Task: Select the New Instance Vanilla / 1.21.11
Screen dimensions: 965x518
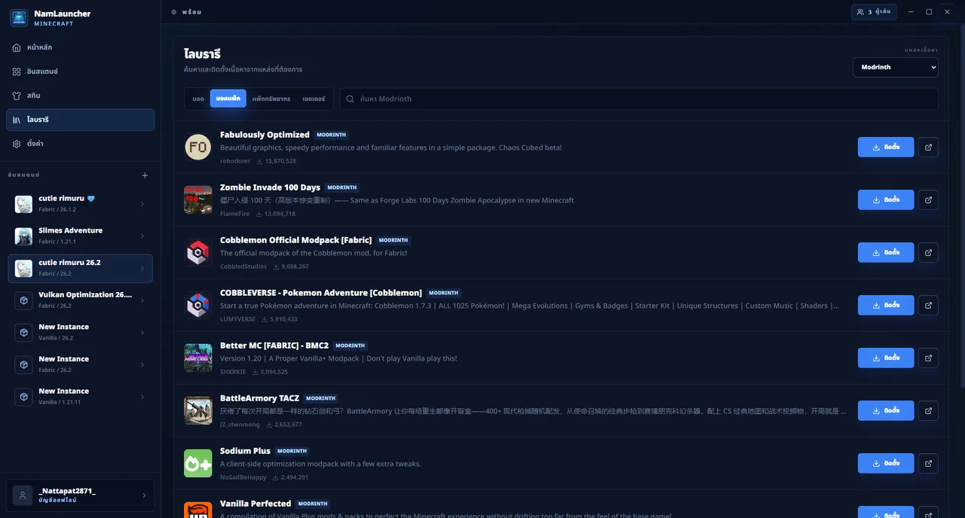Action: [x=80, y=397]
